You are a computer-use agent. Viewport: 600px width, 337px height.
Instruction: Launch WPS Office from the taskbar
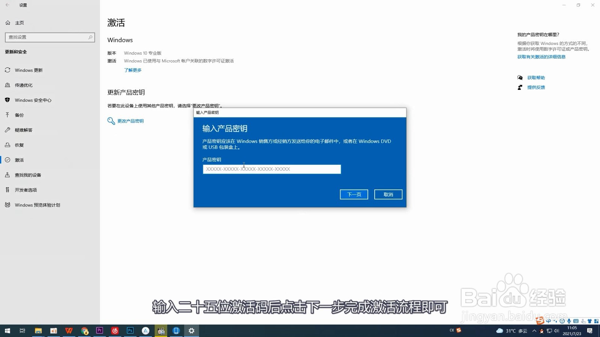pos(69,331)
